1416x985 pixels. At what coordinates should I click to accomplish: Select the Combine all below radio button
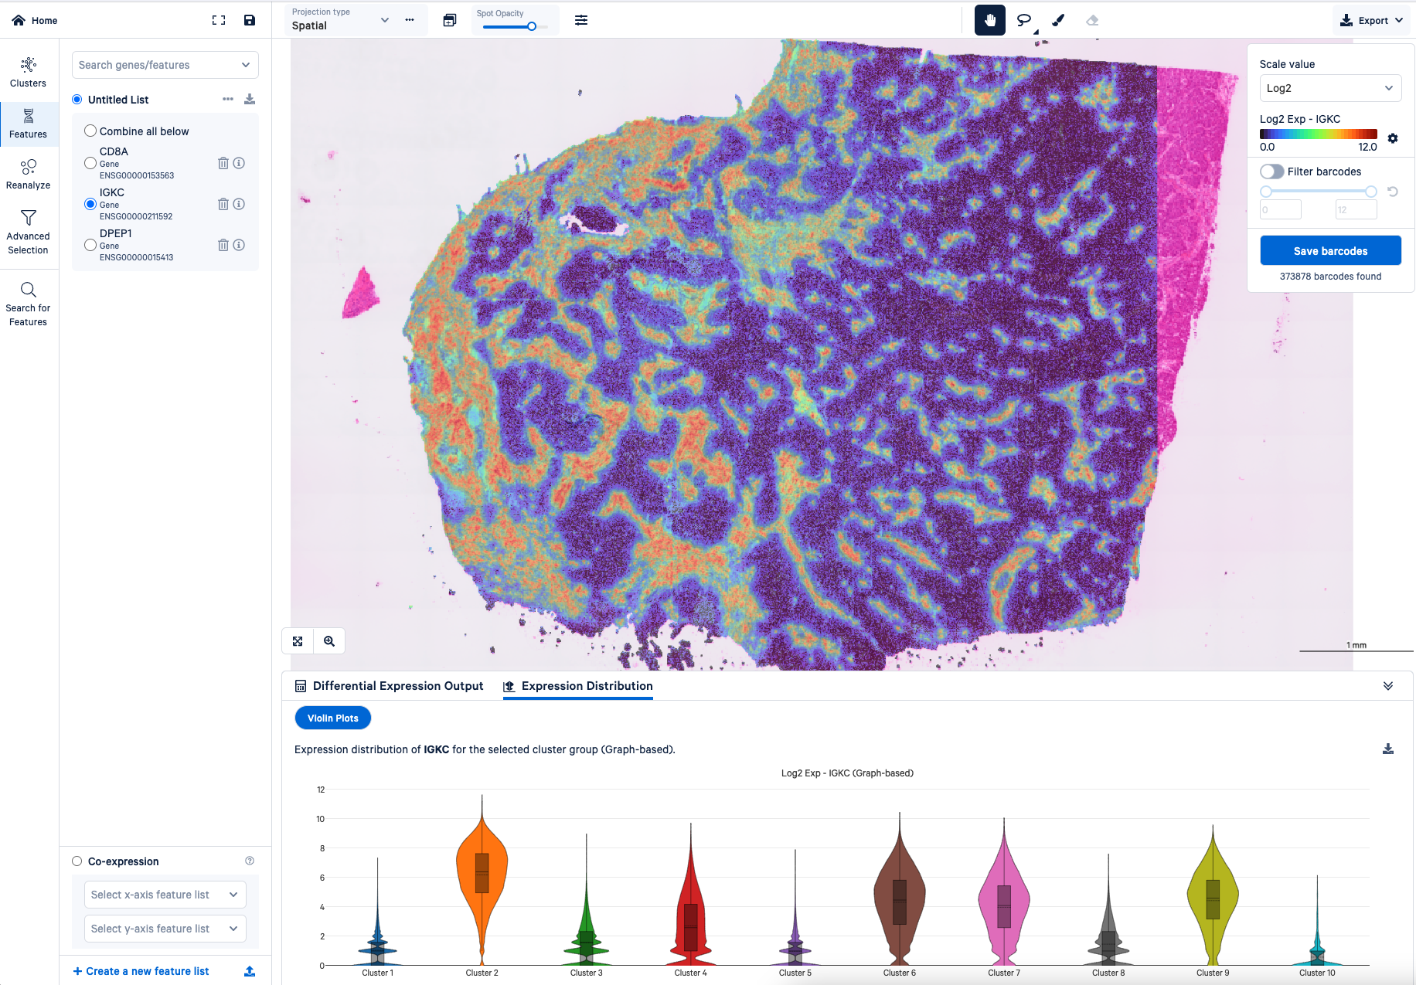[90, 131]
